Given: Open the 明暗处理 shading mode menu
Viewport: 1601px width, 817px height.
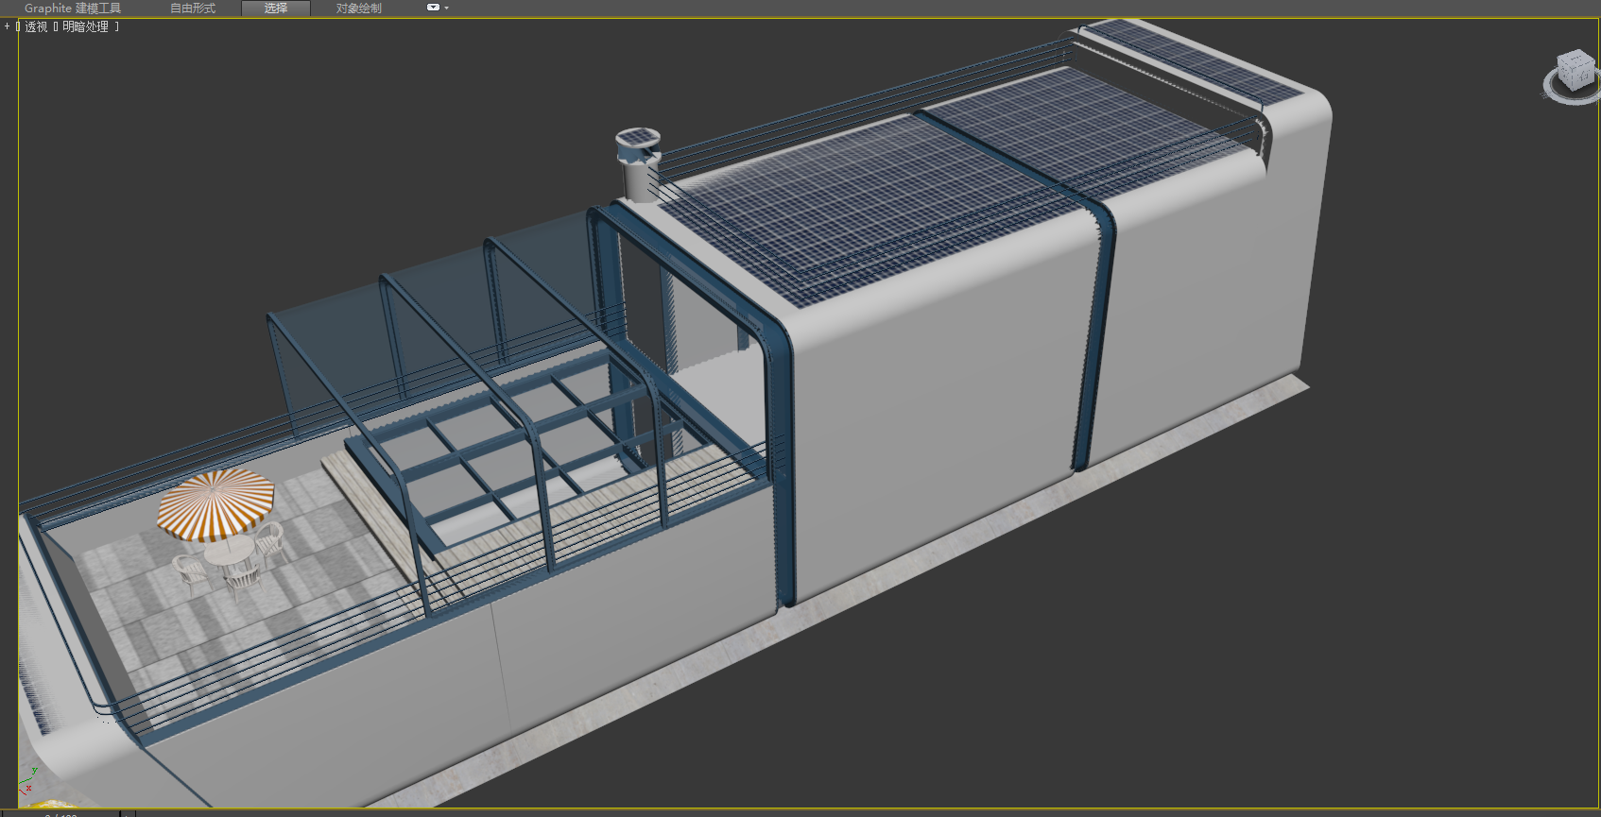Looking at the screenshot, I should coord(86,26).
